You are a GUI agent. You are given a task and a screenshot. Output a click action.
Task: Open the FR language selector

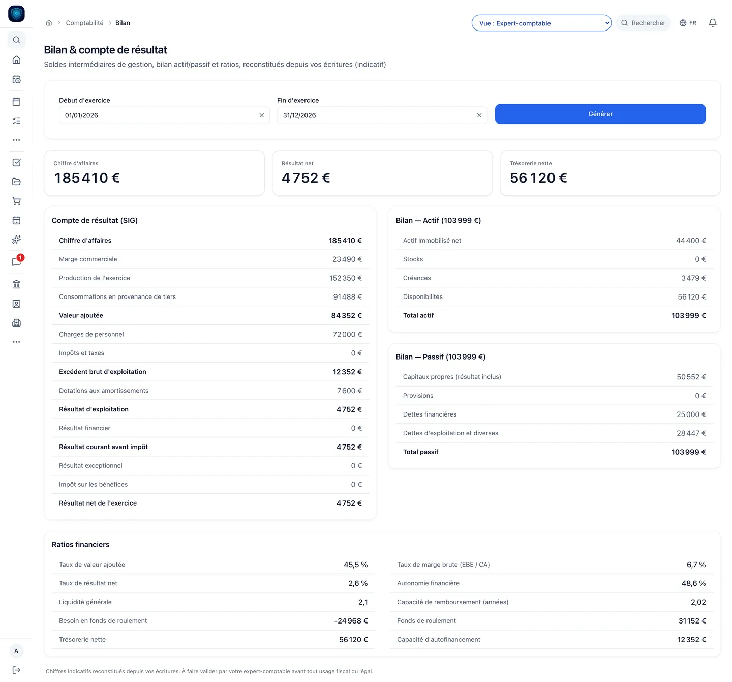tap(688, 23)
